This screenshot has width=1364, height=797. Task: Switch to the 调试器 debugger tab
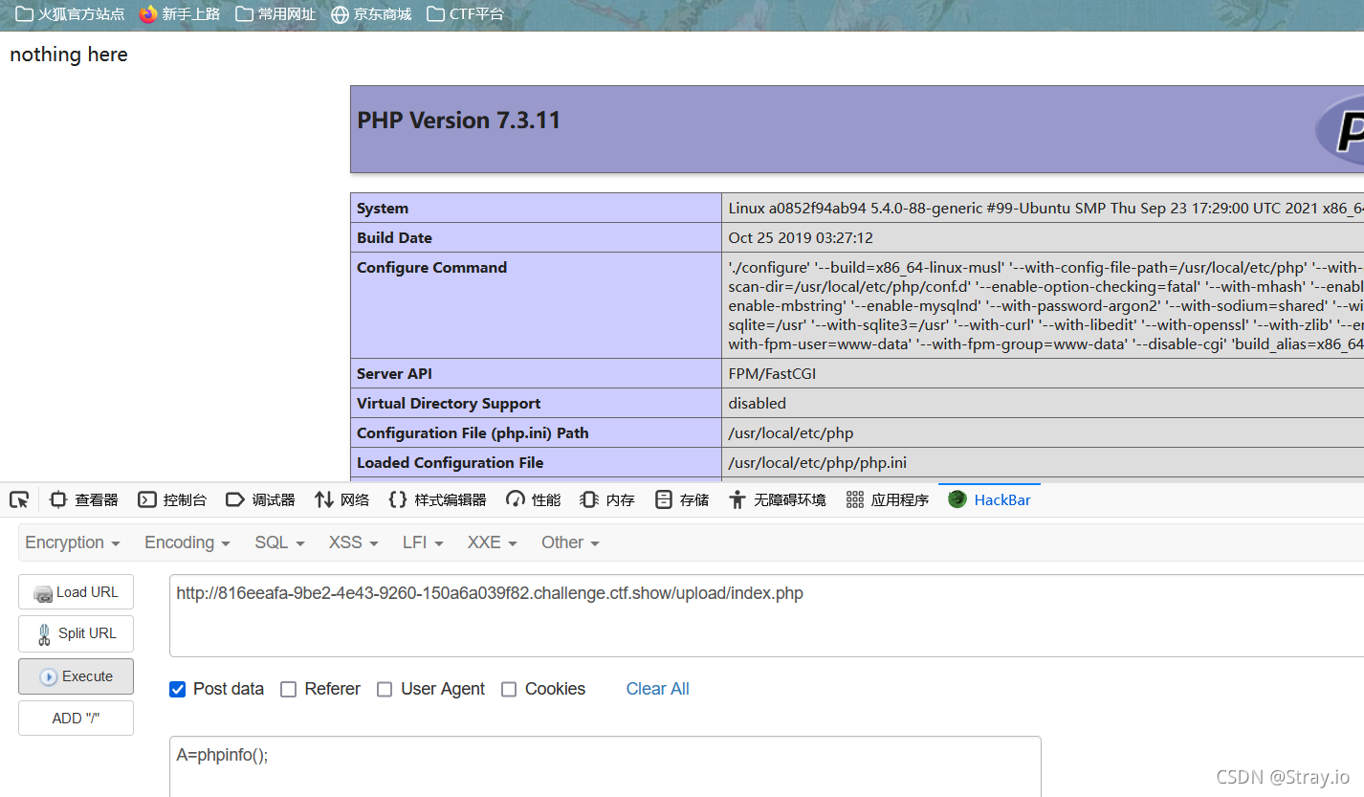click(x=260, y=499)
